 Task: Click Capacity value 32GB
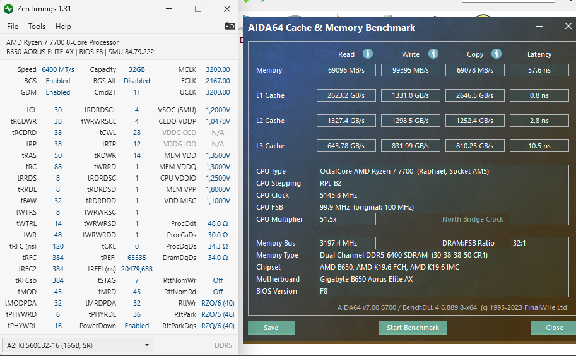[x=137, y=69]
